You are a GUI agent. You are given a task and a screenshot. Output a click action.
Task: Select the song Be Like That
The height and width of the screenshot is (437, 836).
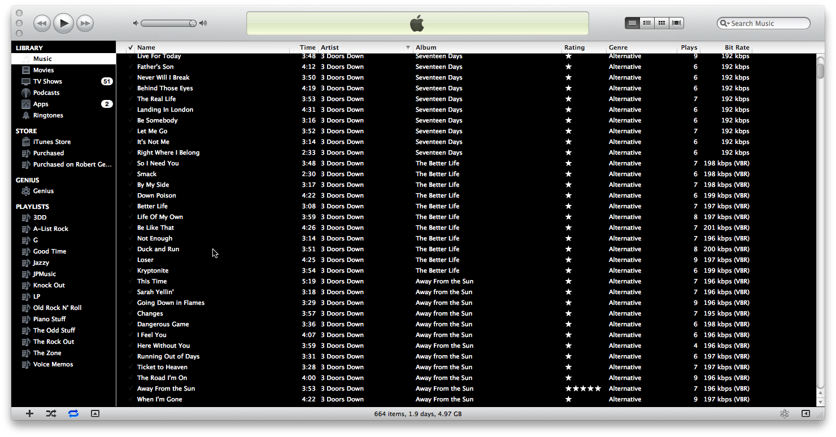point(155,228)
